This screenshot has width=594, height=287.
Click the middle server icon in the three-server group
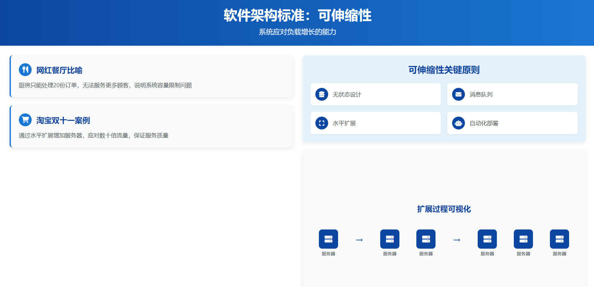tap(523, 239)
